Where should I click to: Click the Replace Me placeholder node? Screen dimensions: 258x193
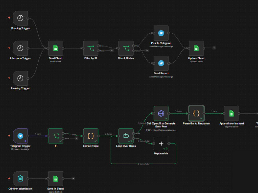(x=161, y=143)
